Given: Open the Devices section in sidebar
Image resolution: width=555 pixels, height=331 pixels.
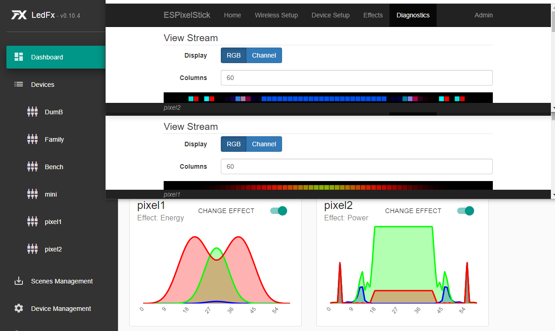Looking at the screenshot, I should [56, 85].
